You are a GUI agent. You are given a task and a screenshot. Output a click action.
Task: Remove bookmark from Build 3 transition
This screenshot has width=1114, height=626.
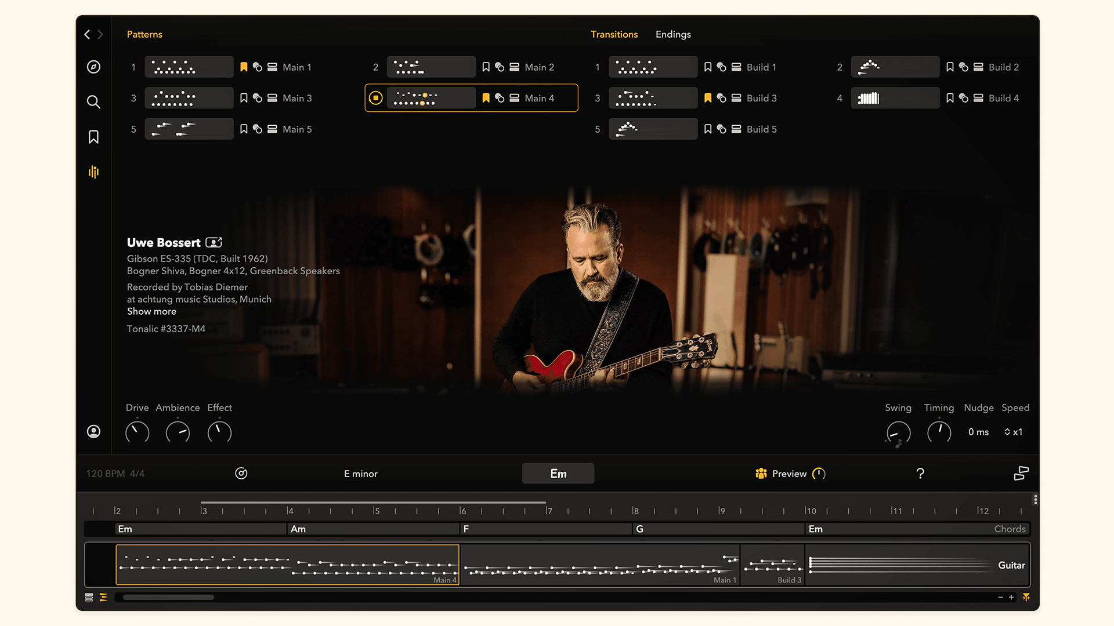[708, 98]
